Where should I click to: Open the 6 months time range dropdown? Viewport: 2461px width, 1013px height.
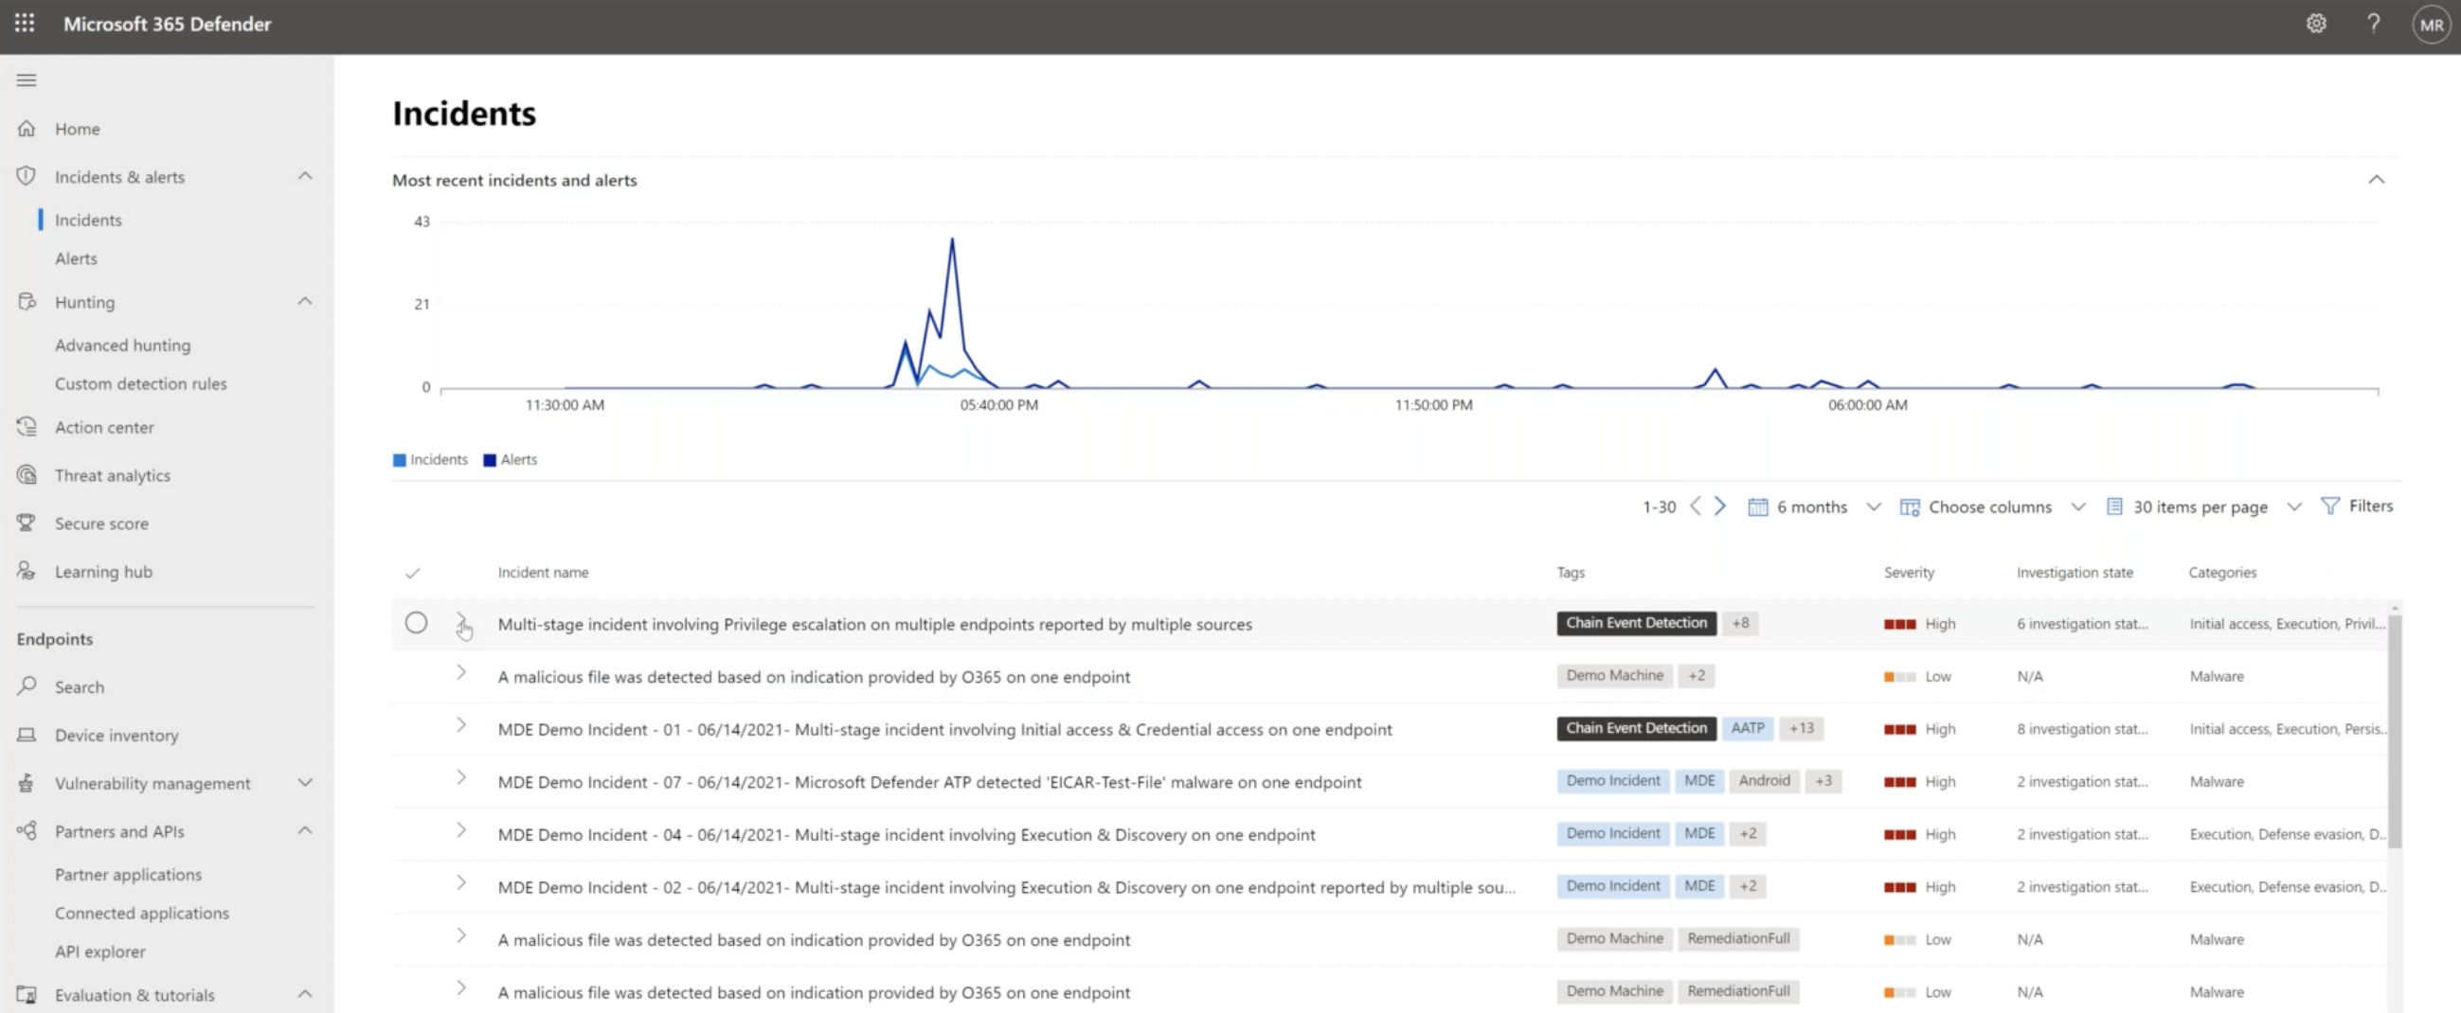click(1873, 506)
